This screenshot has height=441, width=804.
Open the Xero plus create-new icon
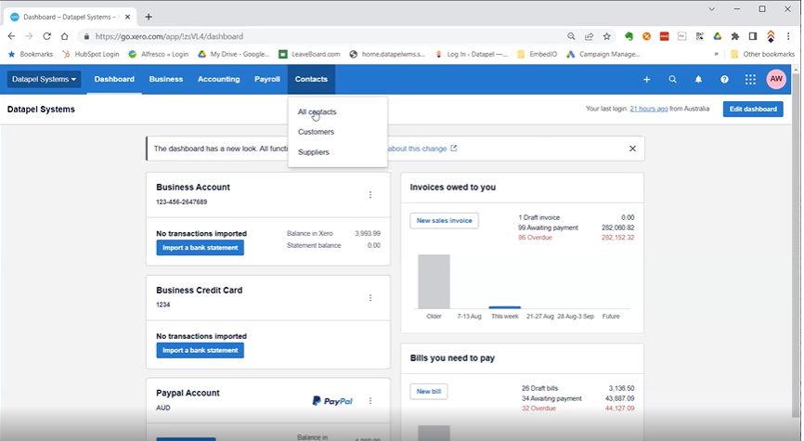(x=646, y=80)
